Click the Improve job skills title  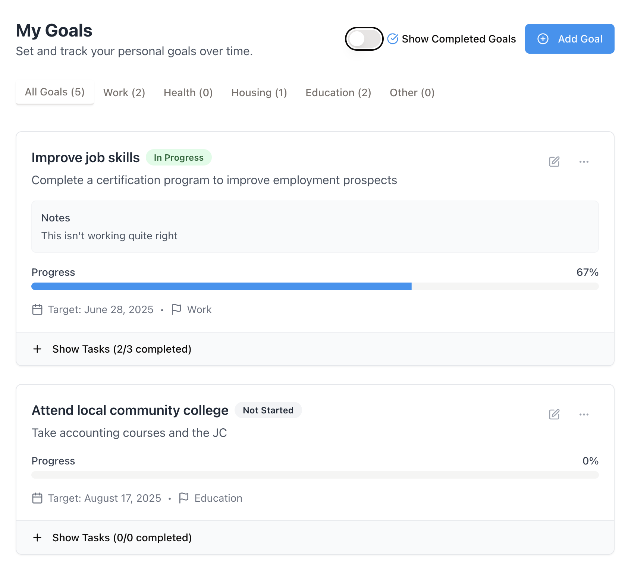point(85,158)
